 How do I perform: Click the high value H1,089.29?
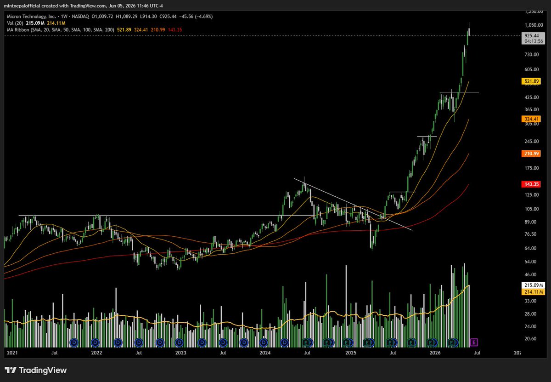tap(126, 16)
